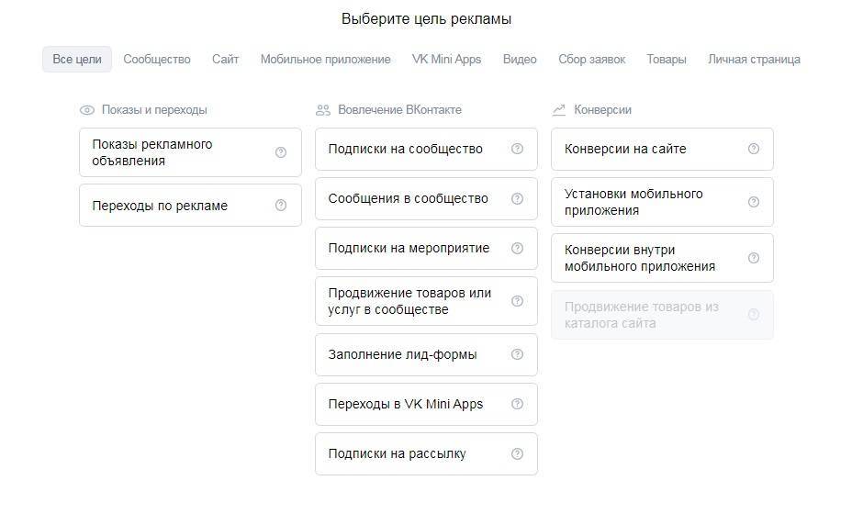The image size is (863, 525).
Task: Choose the Переходы в VK Mini Apps goal
Action: tap(409, 404)
